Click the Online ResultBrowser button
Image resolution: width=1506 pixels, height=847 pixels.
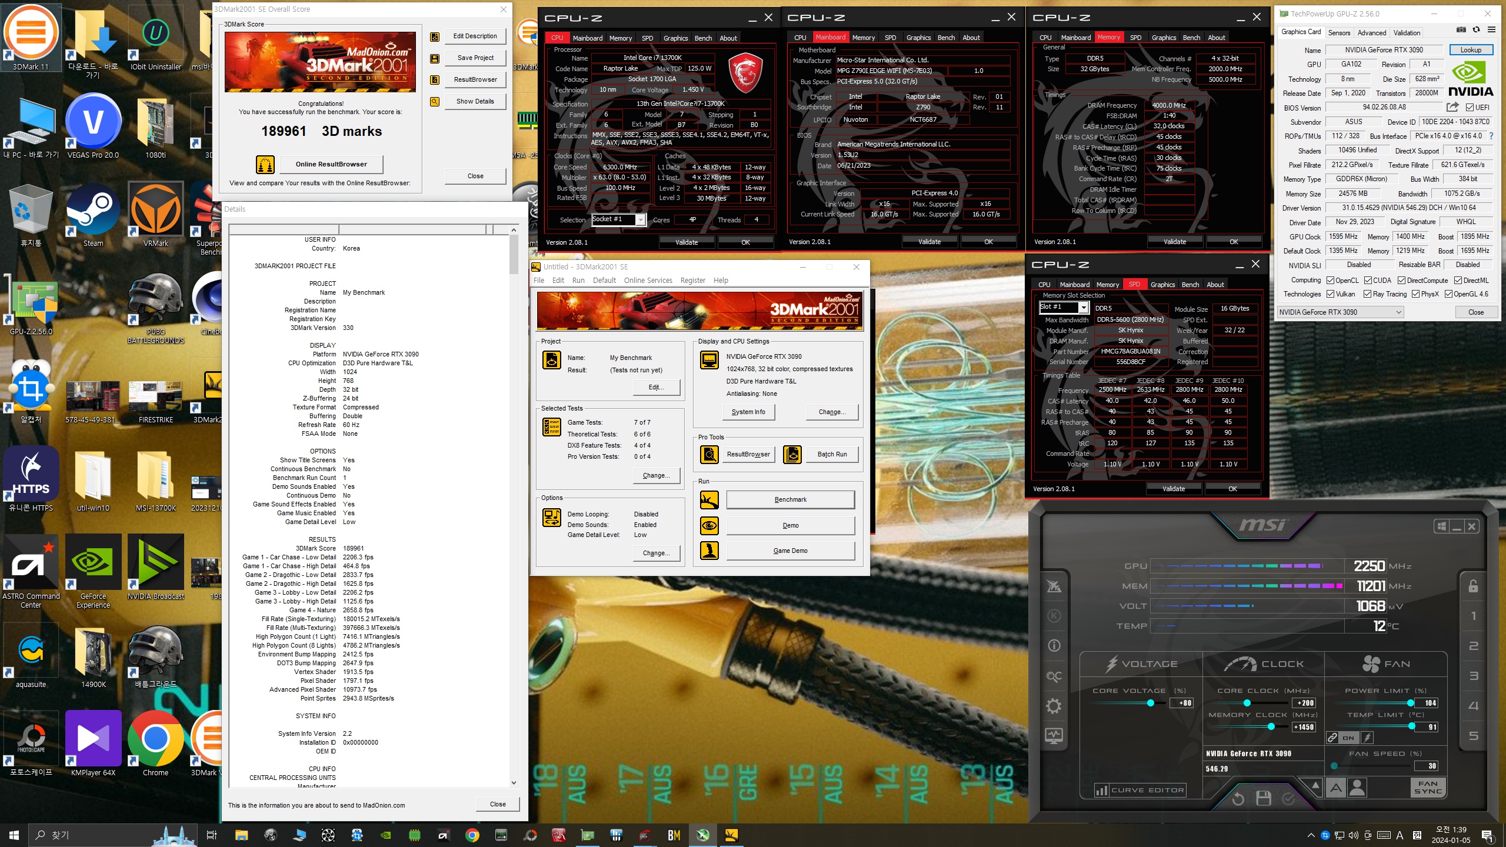331,164
